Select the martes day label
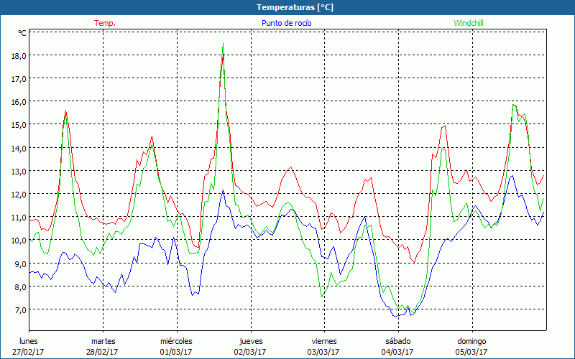Image resolution: width=575 pixels, height=359 pixels. (103, 340)
